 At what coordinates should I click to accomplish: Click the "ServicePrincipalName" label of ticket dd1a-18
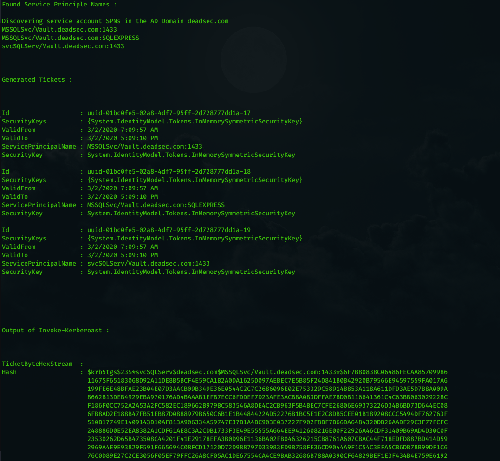39,205
